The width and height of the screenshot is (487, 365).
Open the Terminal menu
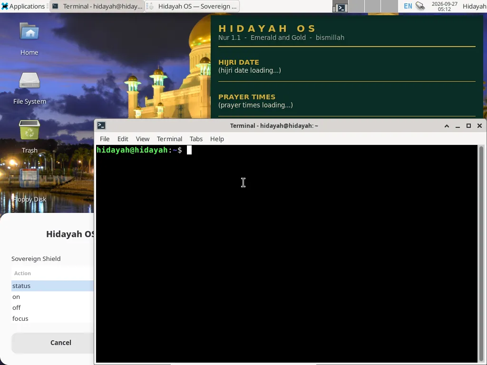click(x=169, y=139)
